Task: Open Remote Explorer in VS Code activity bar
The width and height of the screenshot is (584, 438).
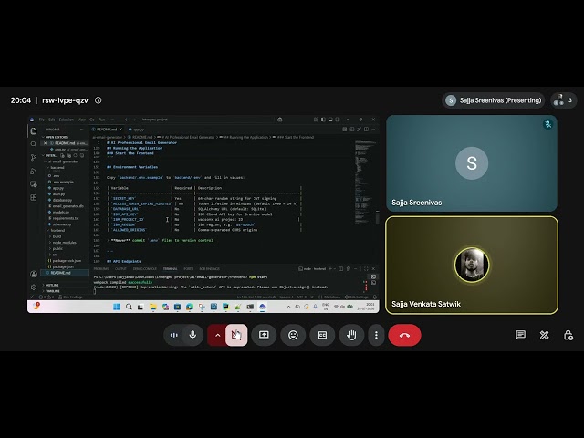Action: (x=34, y=184)
